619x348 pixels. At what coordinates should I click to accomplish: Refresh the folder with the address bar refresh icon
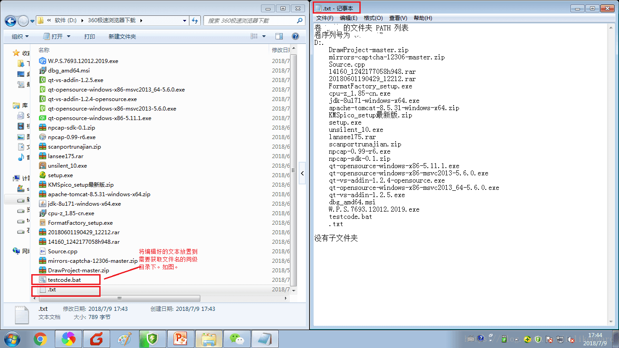[x=195, y=20]
